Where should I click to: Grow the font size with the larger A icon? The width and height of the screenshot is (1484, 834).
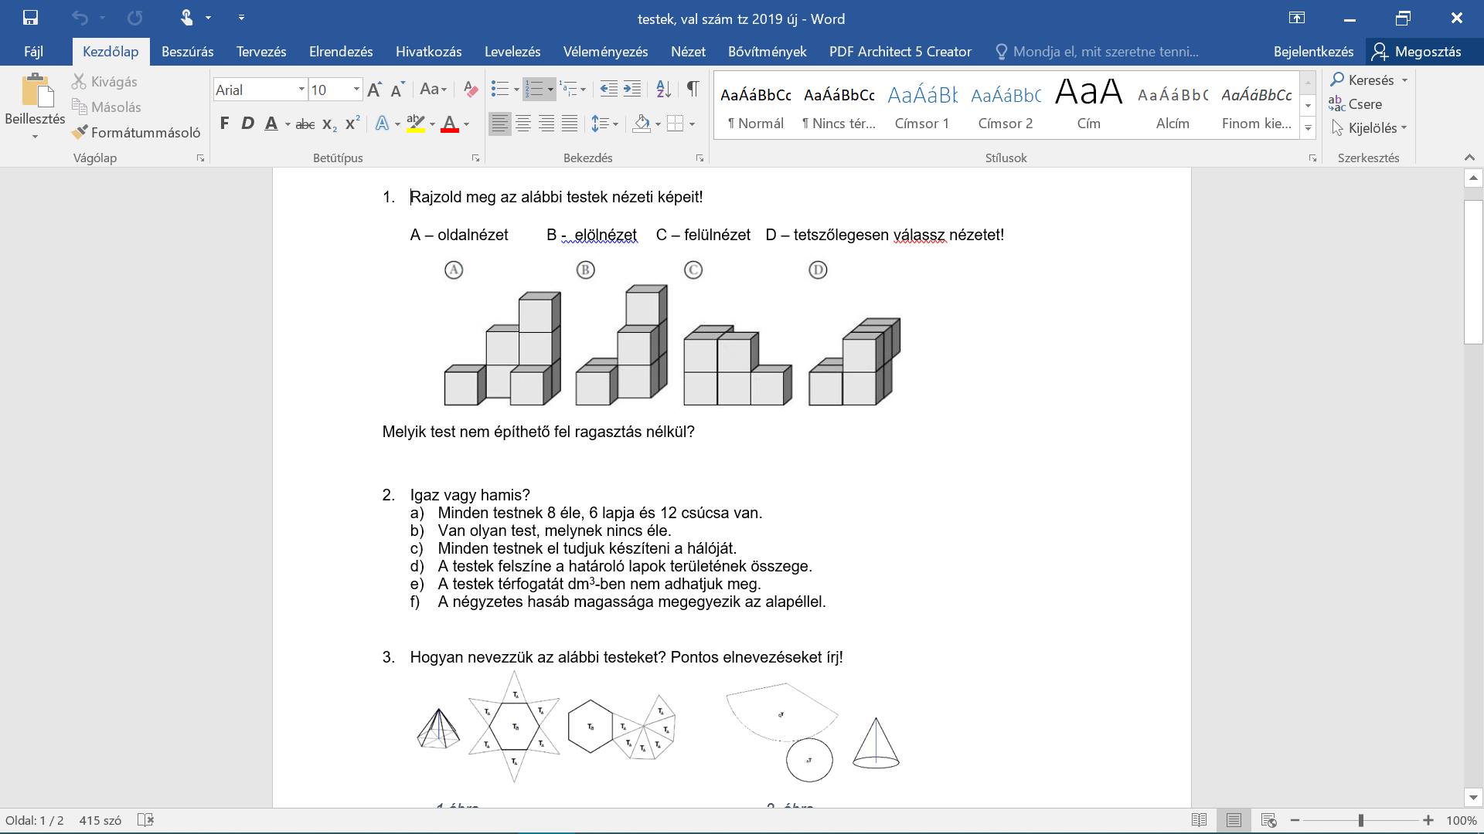tap(374, 90)
